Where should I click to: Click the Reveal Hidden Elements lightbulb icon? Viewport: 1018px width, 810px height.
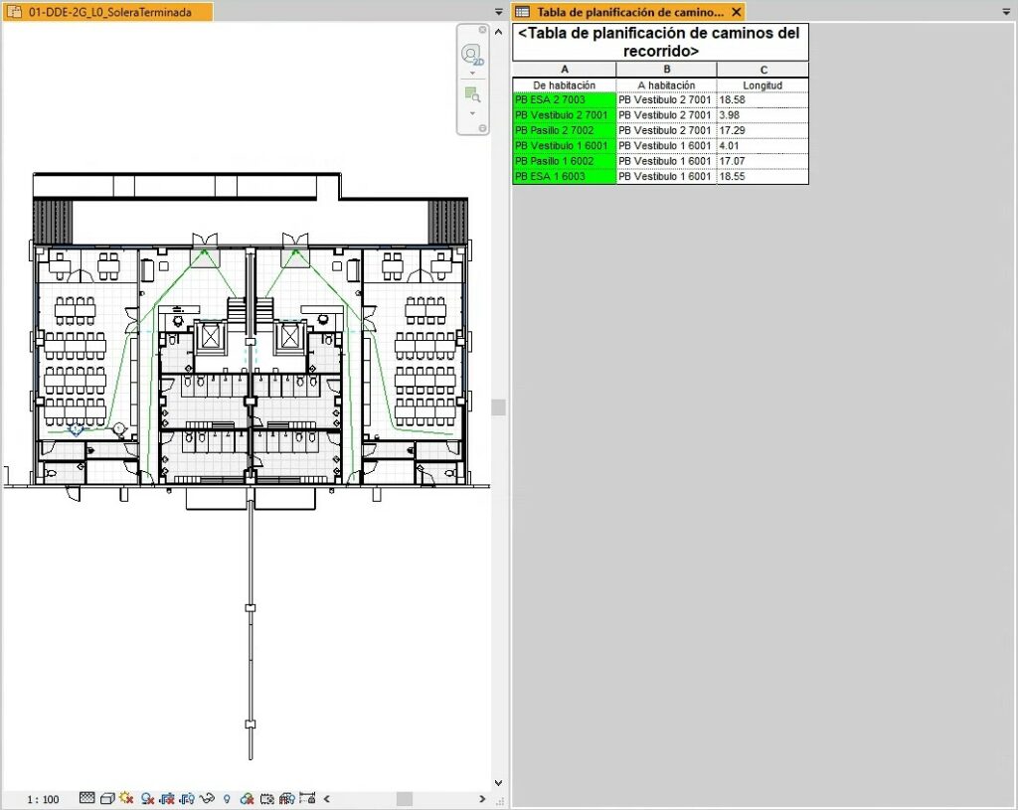tap(226, 798)
